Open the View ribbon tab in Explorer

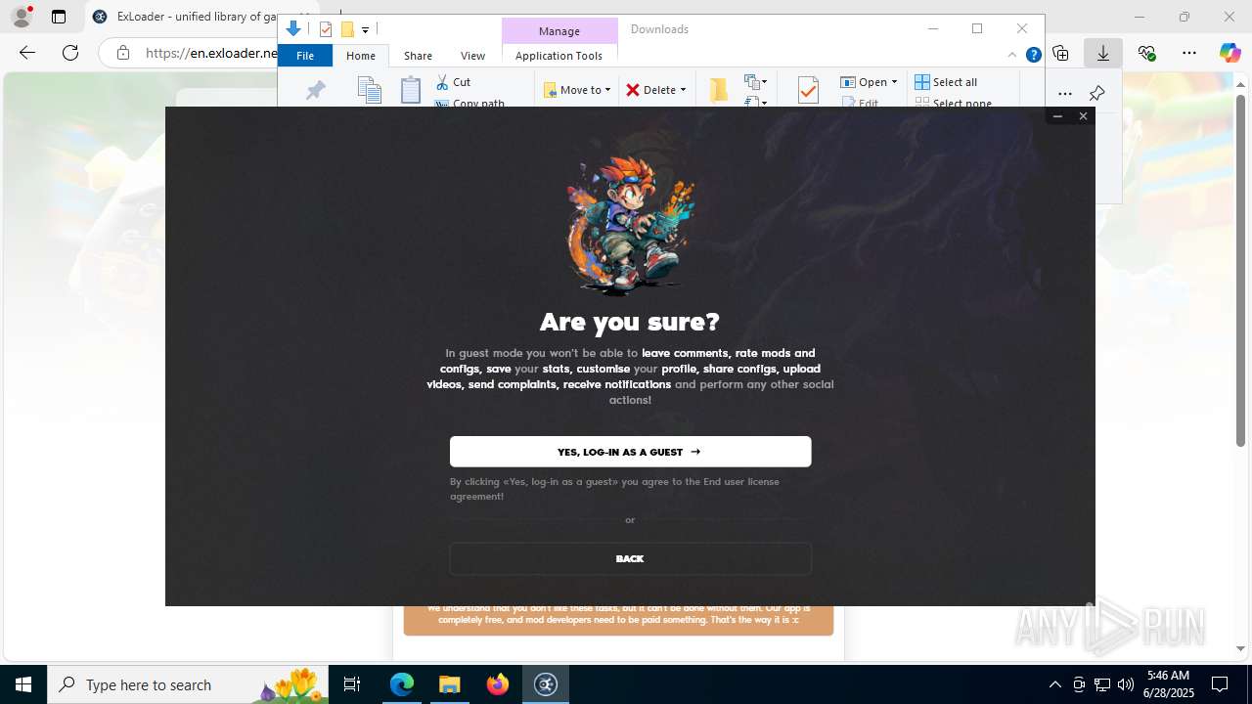[472, 56]
